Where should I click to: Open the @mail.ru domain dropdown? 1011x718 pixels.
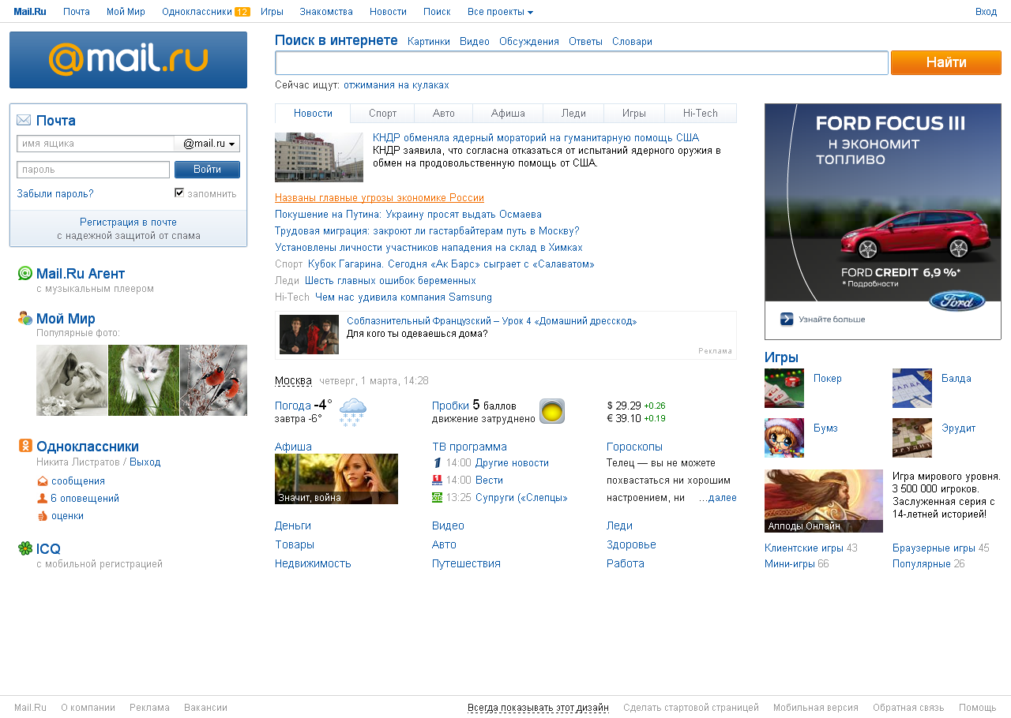[x=207, y=144]
